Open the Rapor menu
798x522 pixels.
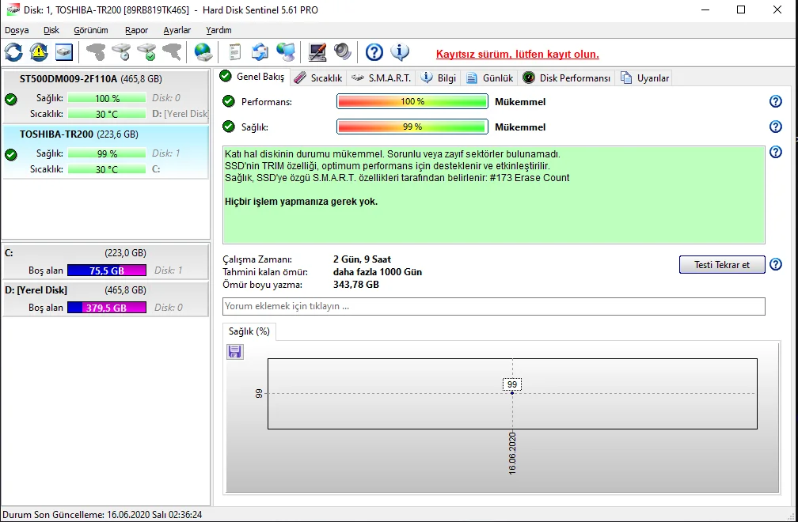tap(137, 30)
